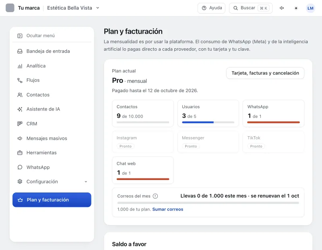
Task: Expand the Configuración submenu chevron
Action: (x=86, y=182)
